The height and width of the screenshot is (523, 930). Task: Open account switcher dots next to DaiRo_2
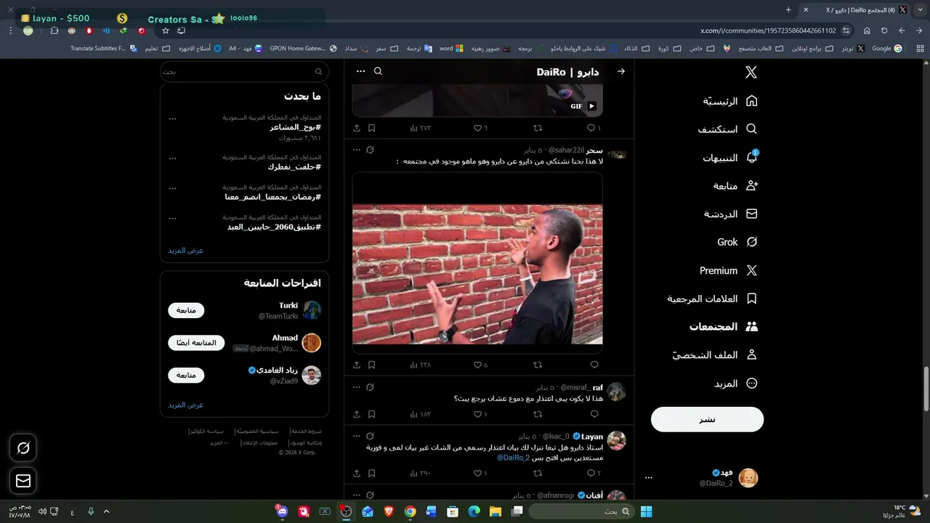tap(649, 478)
